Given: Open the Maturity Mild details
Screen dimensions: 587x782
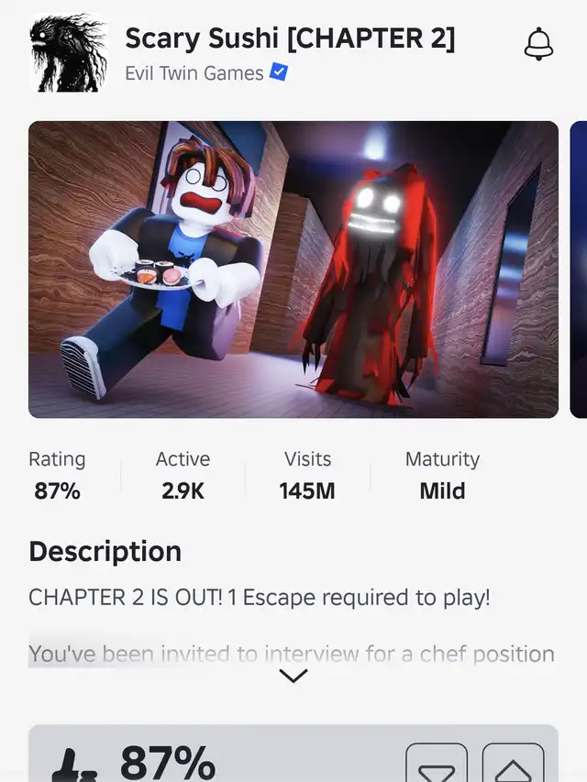Looking at the screenshot, I should click(x=442, y=475).
